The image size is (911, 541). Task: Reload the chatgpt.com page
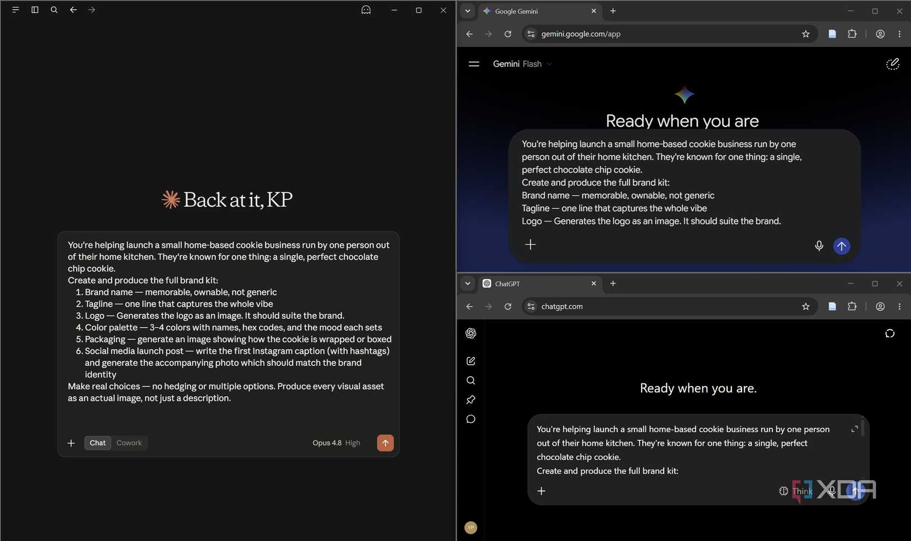point(508,306)
